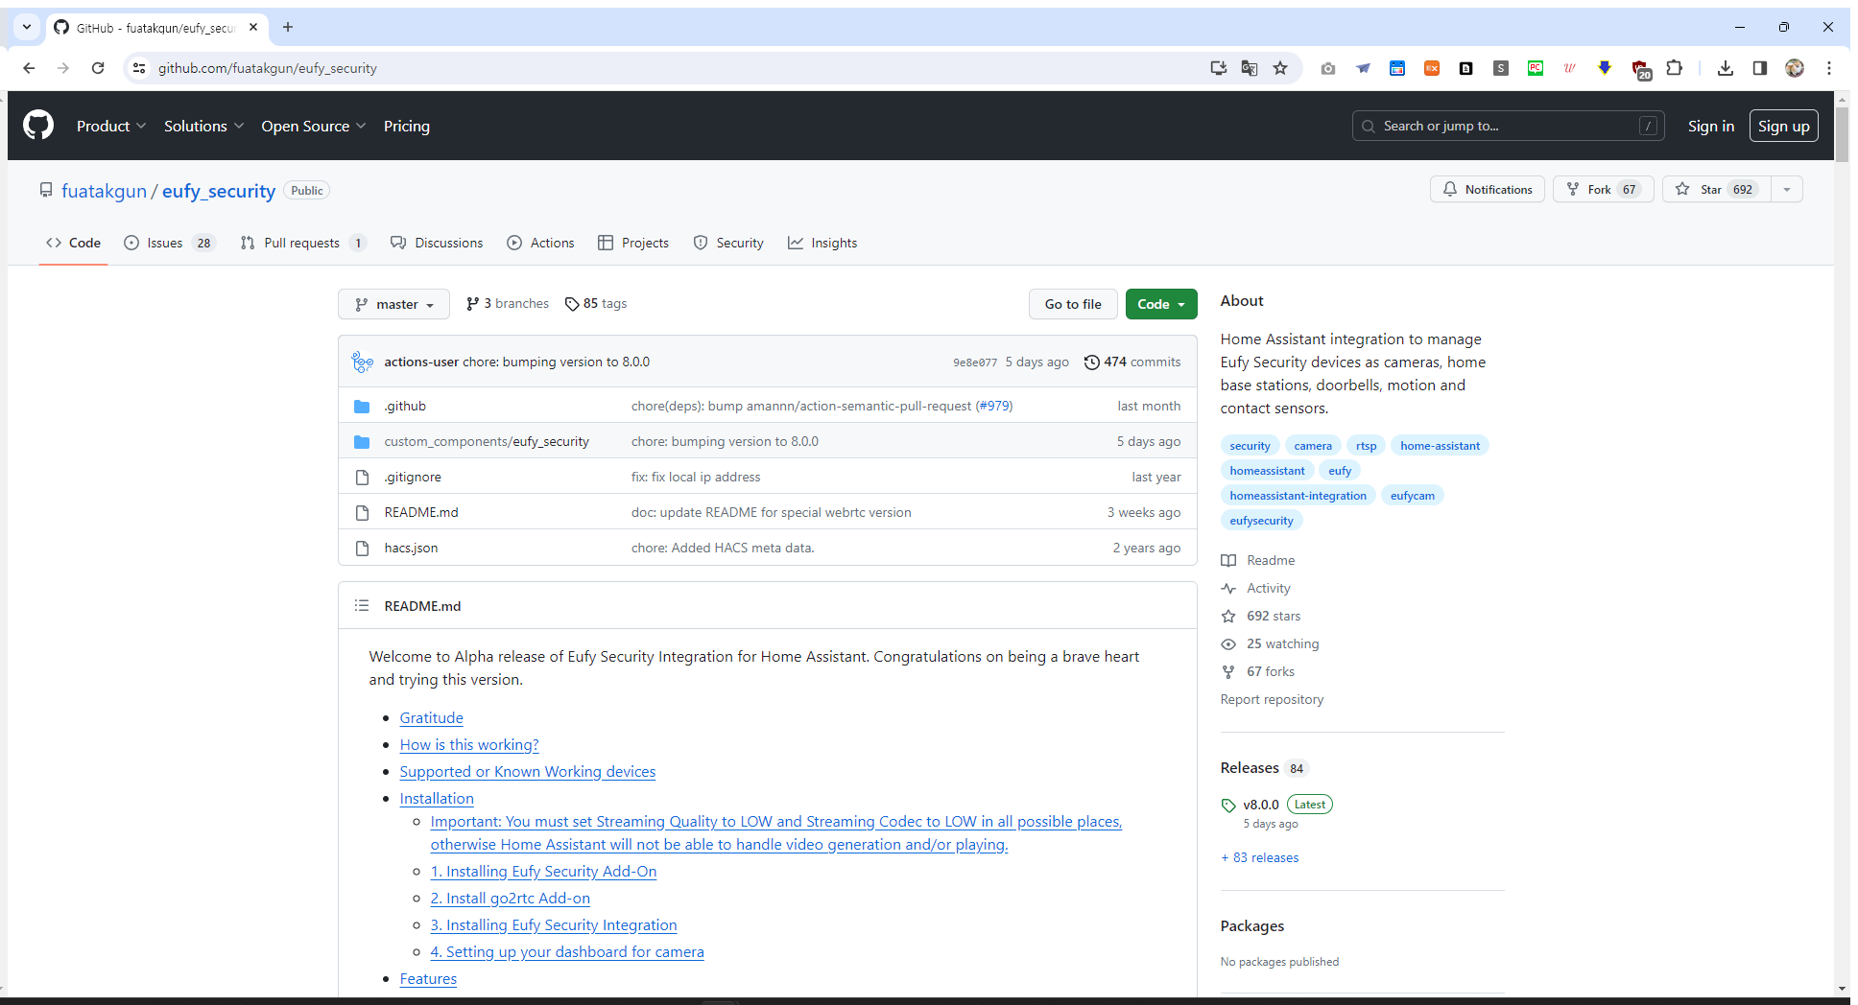This screenshot has height=1005, width=1858.
Task: Open the fuatakgun owner link
Action: [104, 191]
